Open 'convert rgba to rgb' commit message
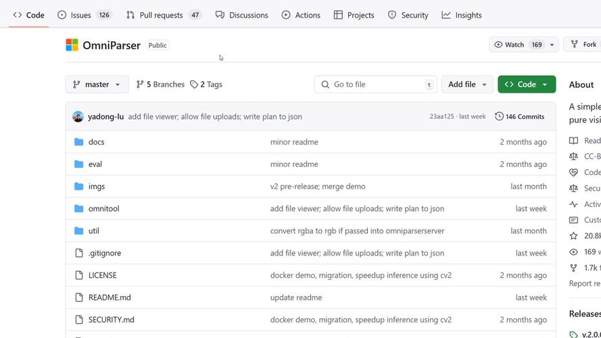 357,231
